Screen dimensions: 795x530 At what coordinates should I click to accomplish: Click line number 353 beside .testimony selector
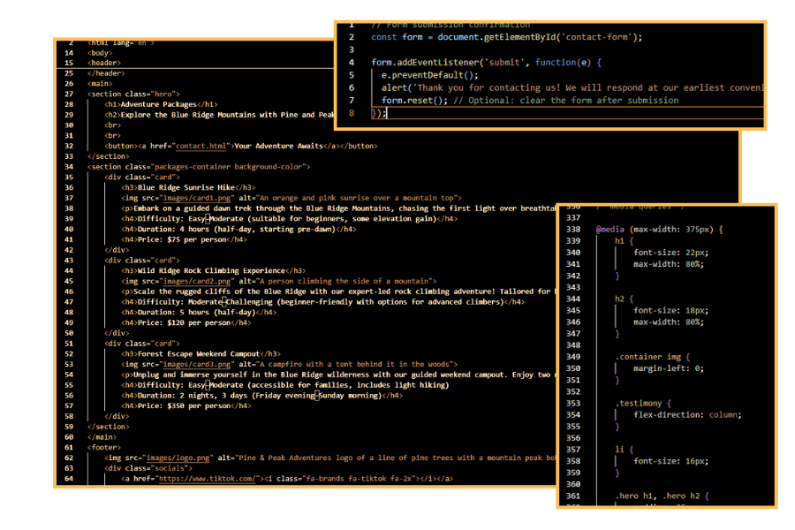click(574, 402)
